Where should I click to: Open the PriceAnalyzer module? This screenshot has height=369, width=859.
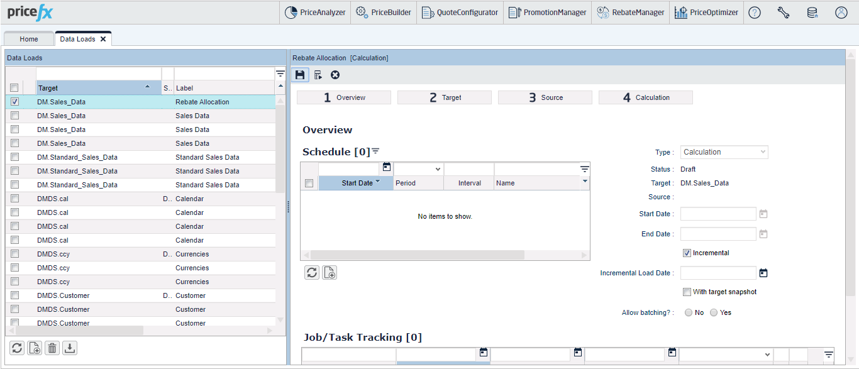tap(315, 13)
